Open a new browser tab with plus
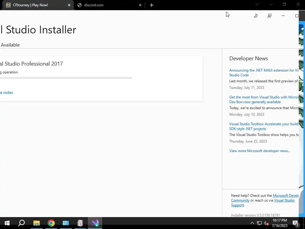 (152, 5)
